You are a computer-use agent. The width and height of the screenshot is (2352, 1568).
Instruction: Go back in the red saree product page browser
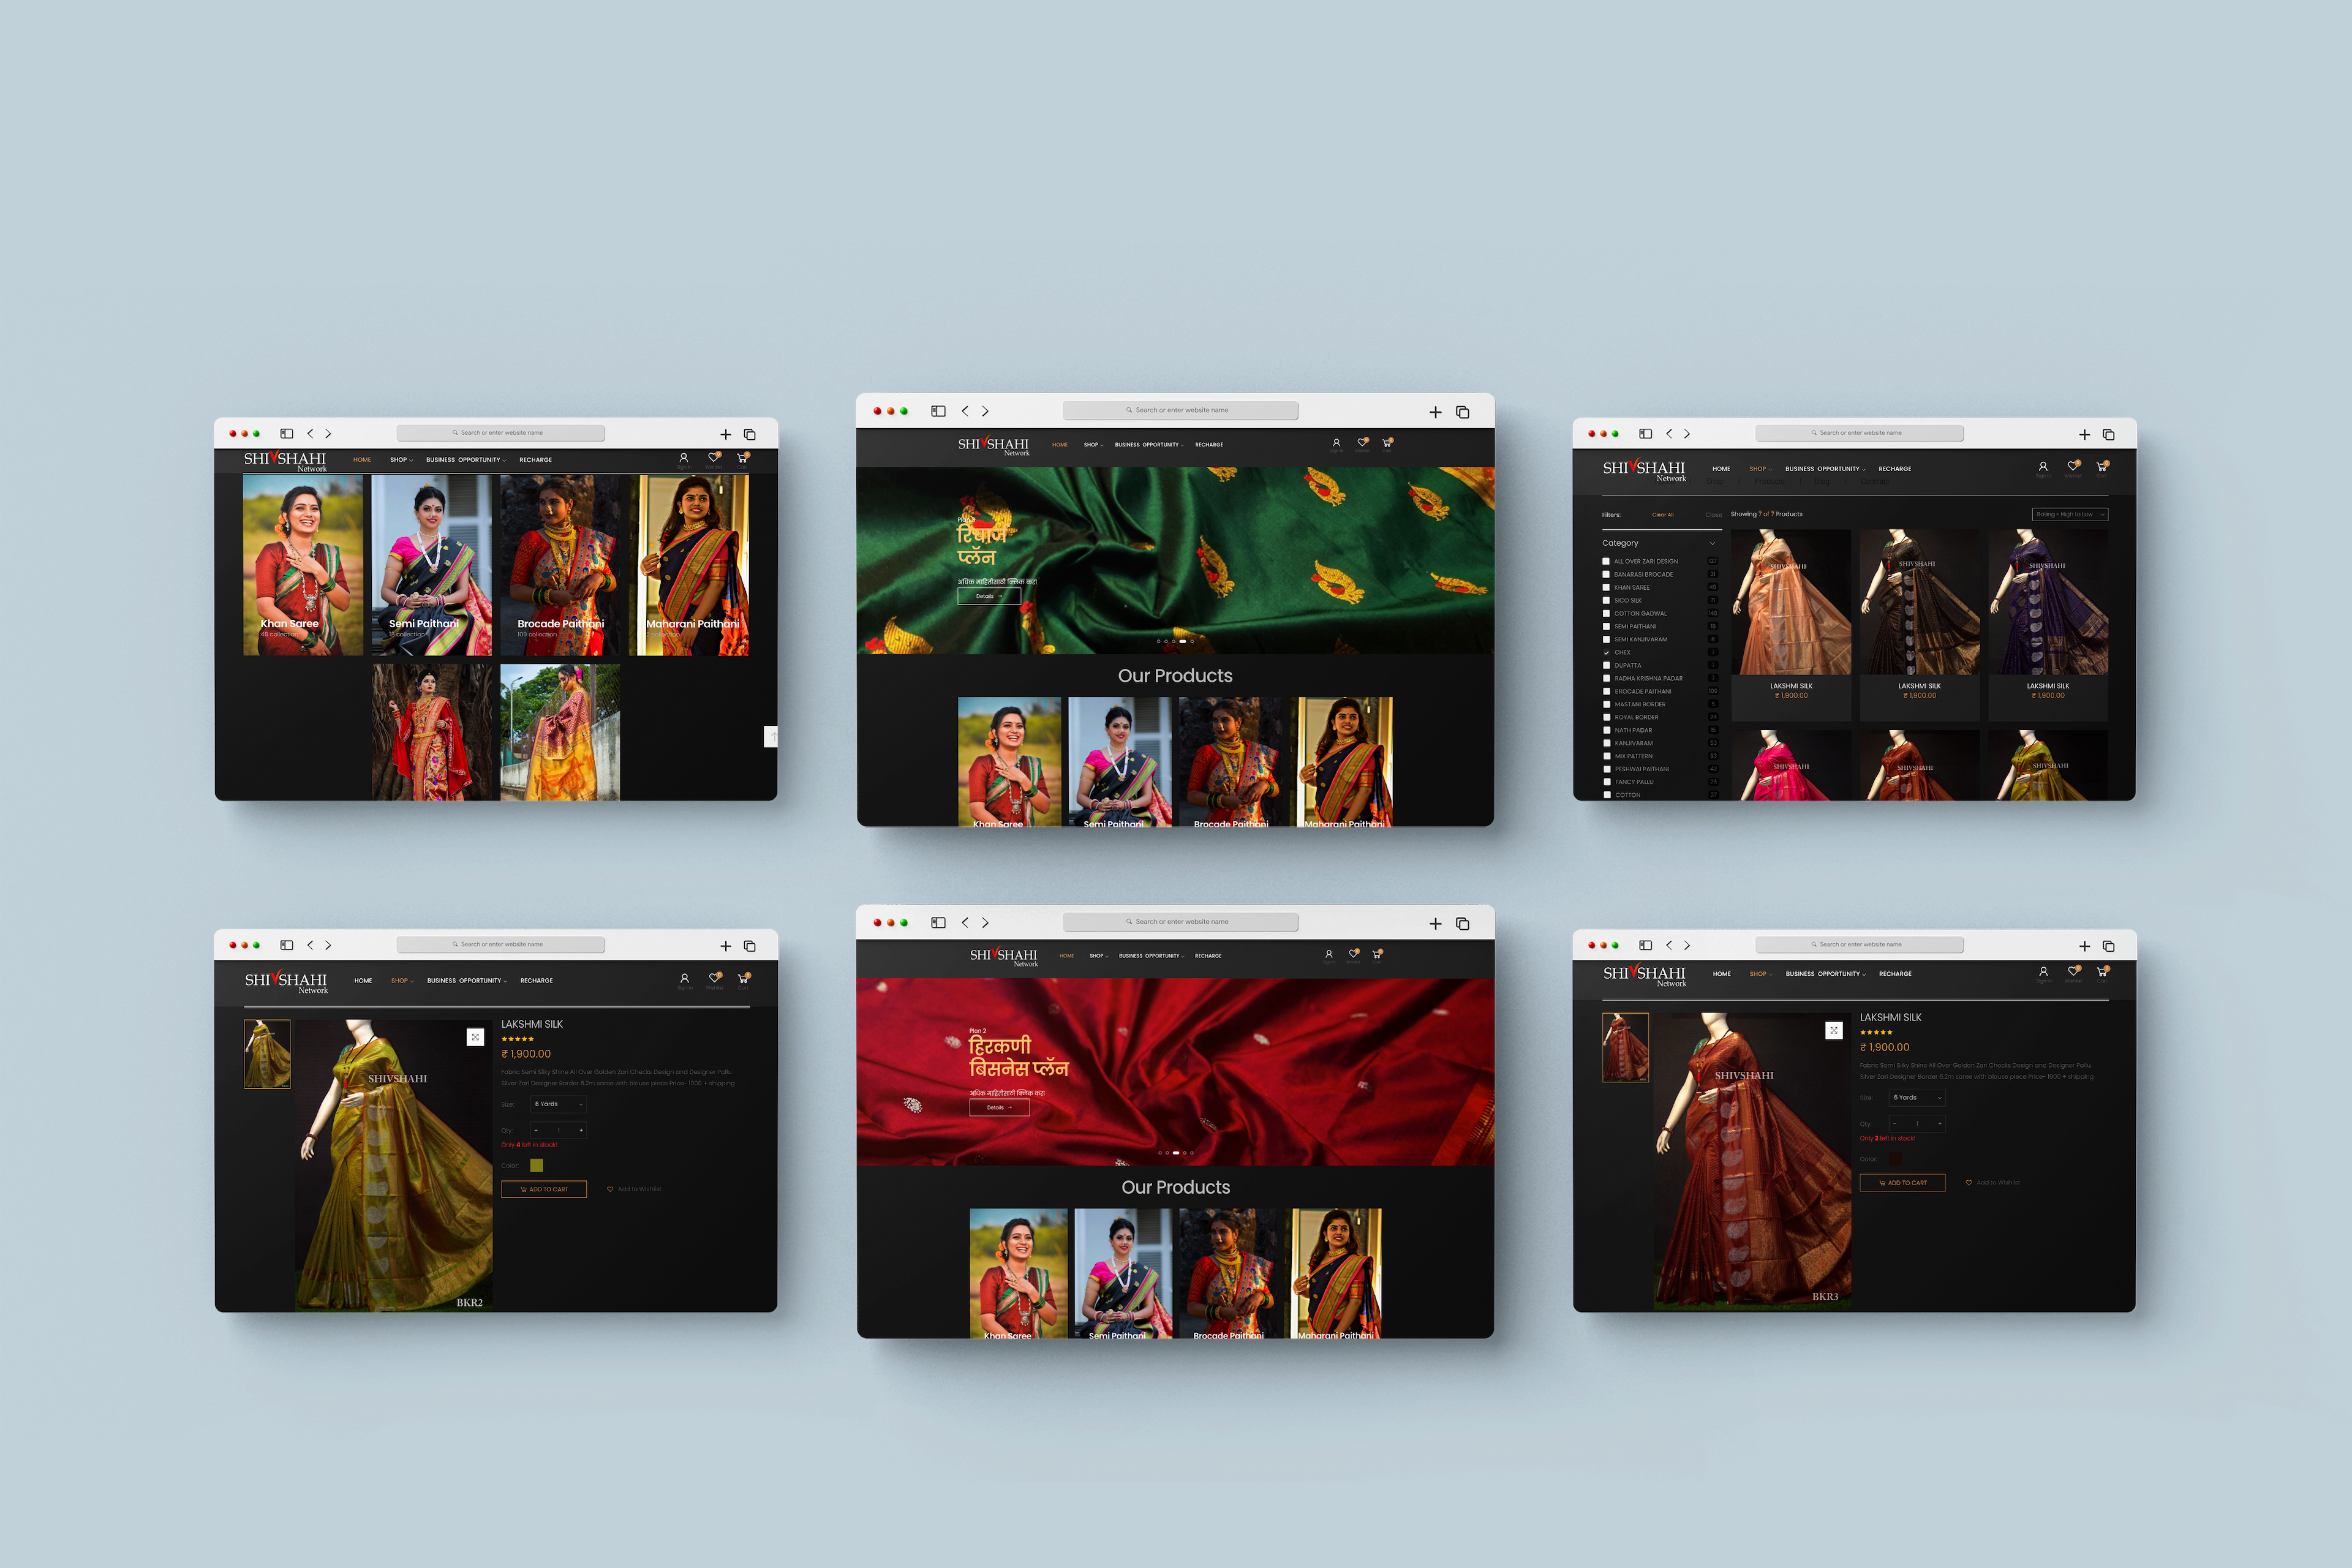1668,945
